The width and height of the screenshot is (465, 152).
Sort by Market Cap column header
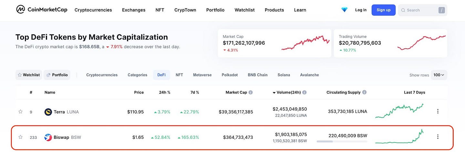[236, 92]
